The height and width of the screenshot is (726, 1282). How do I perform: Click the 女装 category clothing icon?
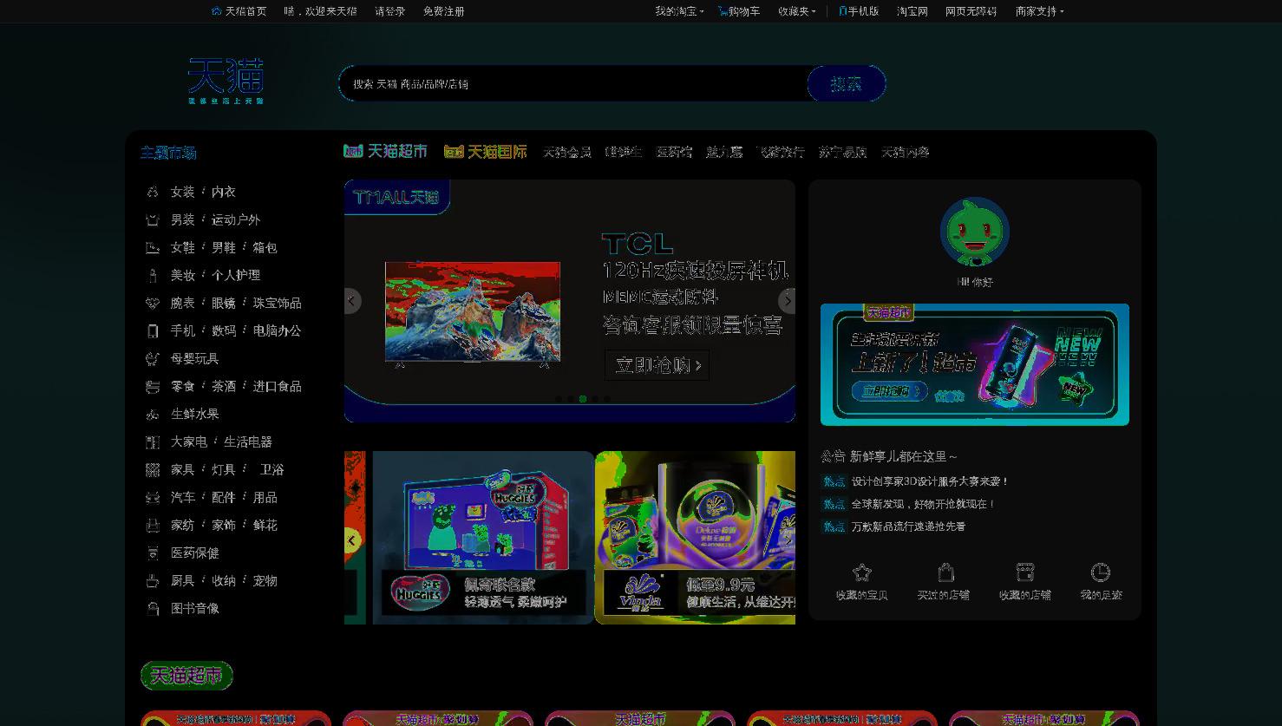153,192
